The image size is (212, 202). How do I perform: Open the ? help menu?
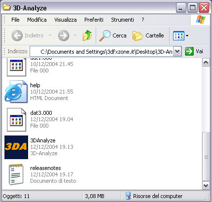tap(143, 20)
